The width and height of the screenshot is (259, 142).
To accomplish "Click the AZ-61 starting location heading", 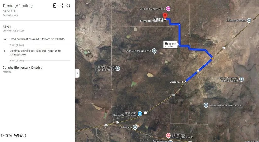I will click(7, 26).
